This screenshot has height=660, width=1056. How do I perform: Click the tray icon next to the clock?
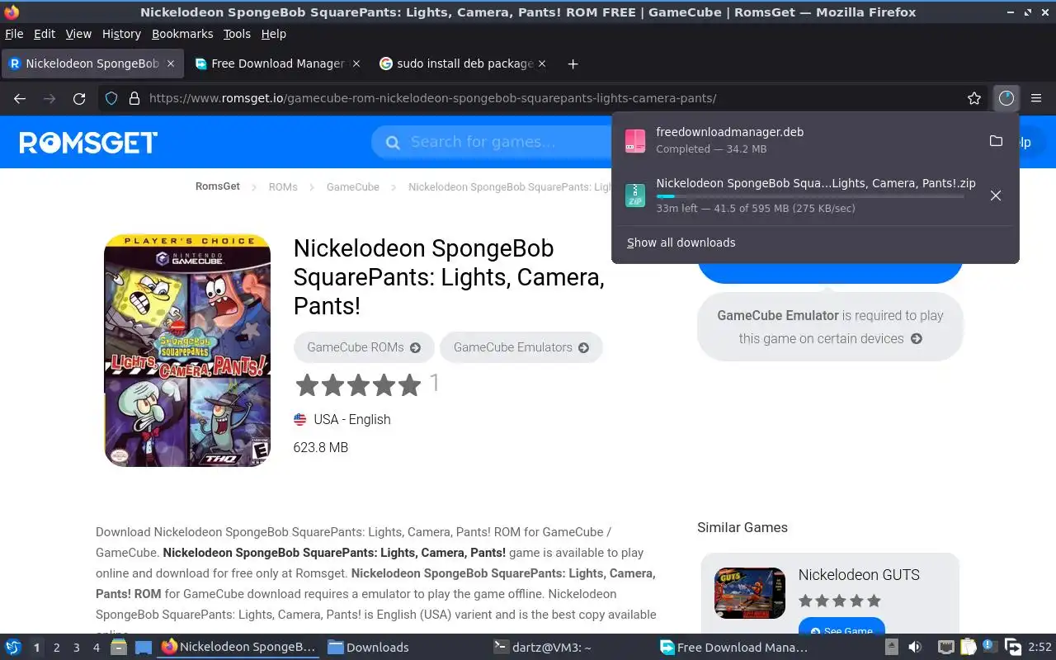click(x=1013, y=648)
